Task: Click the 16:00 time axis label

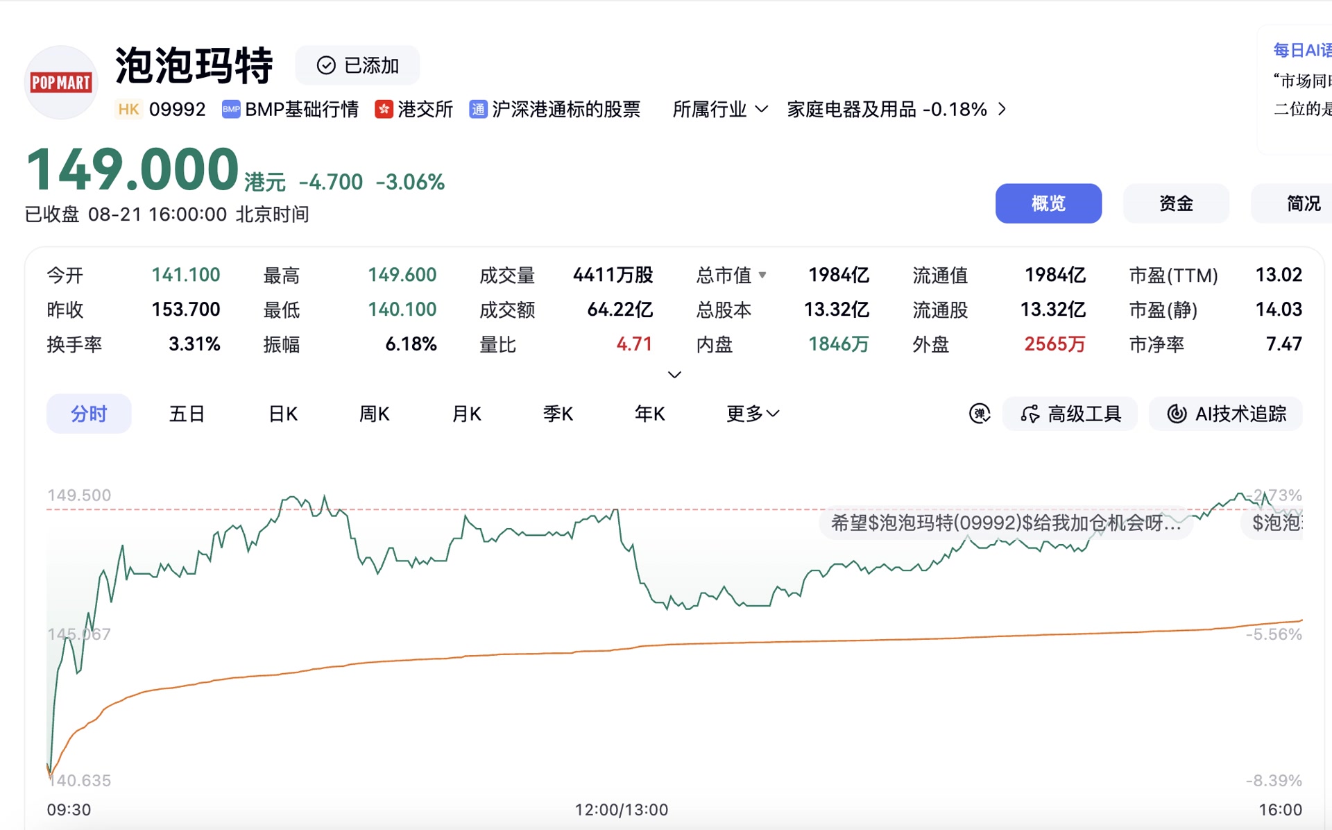Action: [1281, 810]
